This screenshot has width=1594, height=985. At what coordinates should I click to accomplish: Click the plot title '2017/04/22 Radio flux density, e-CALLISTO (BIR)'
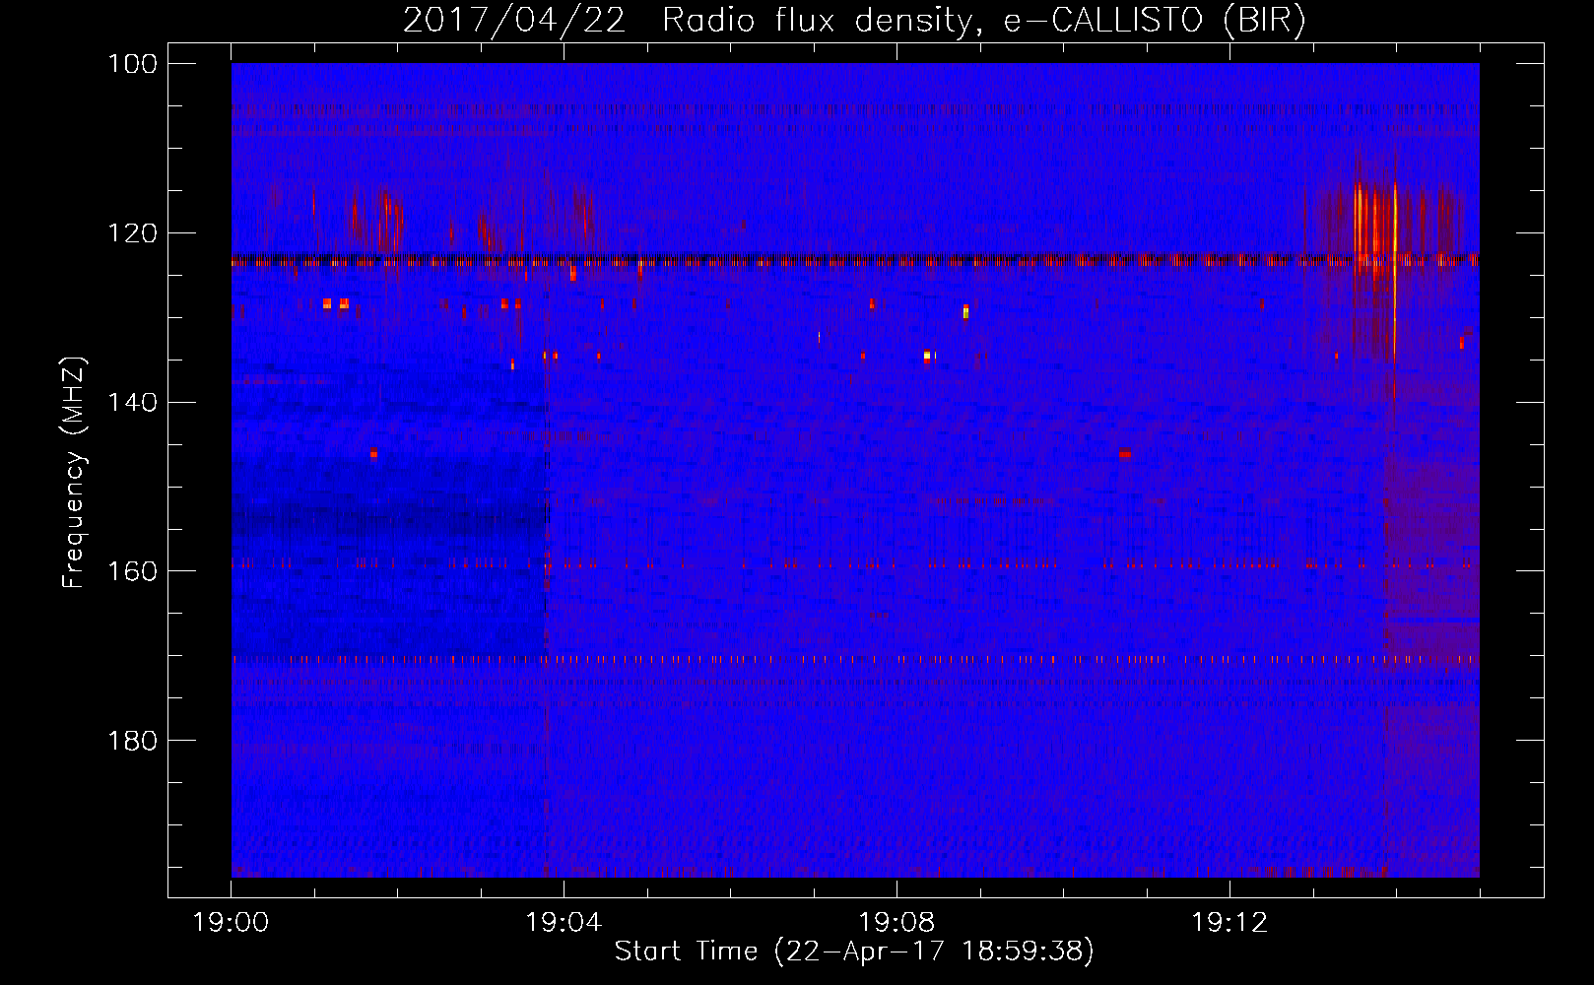(854, 21)
